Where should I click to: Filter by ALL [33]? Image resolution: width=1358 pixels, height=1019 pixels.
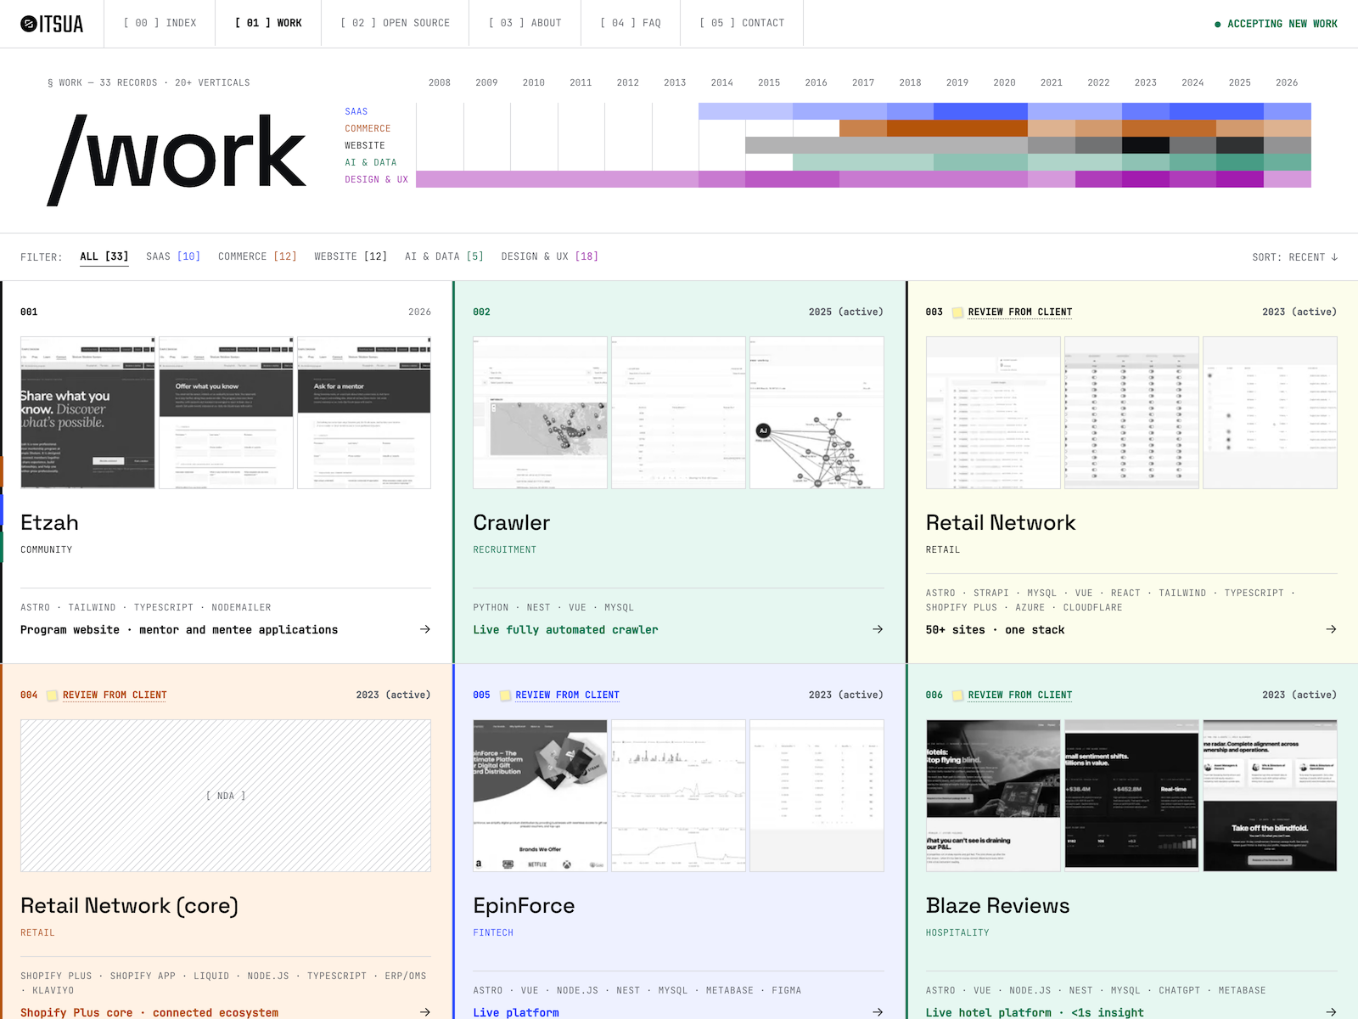104,256
